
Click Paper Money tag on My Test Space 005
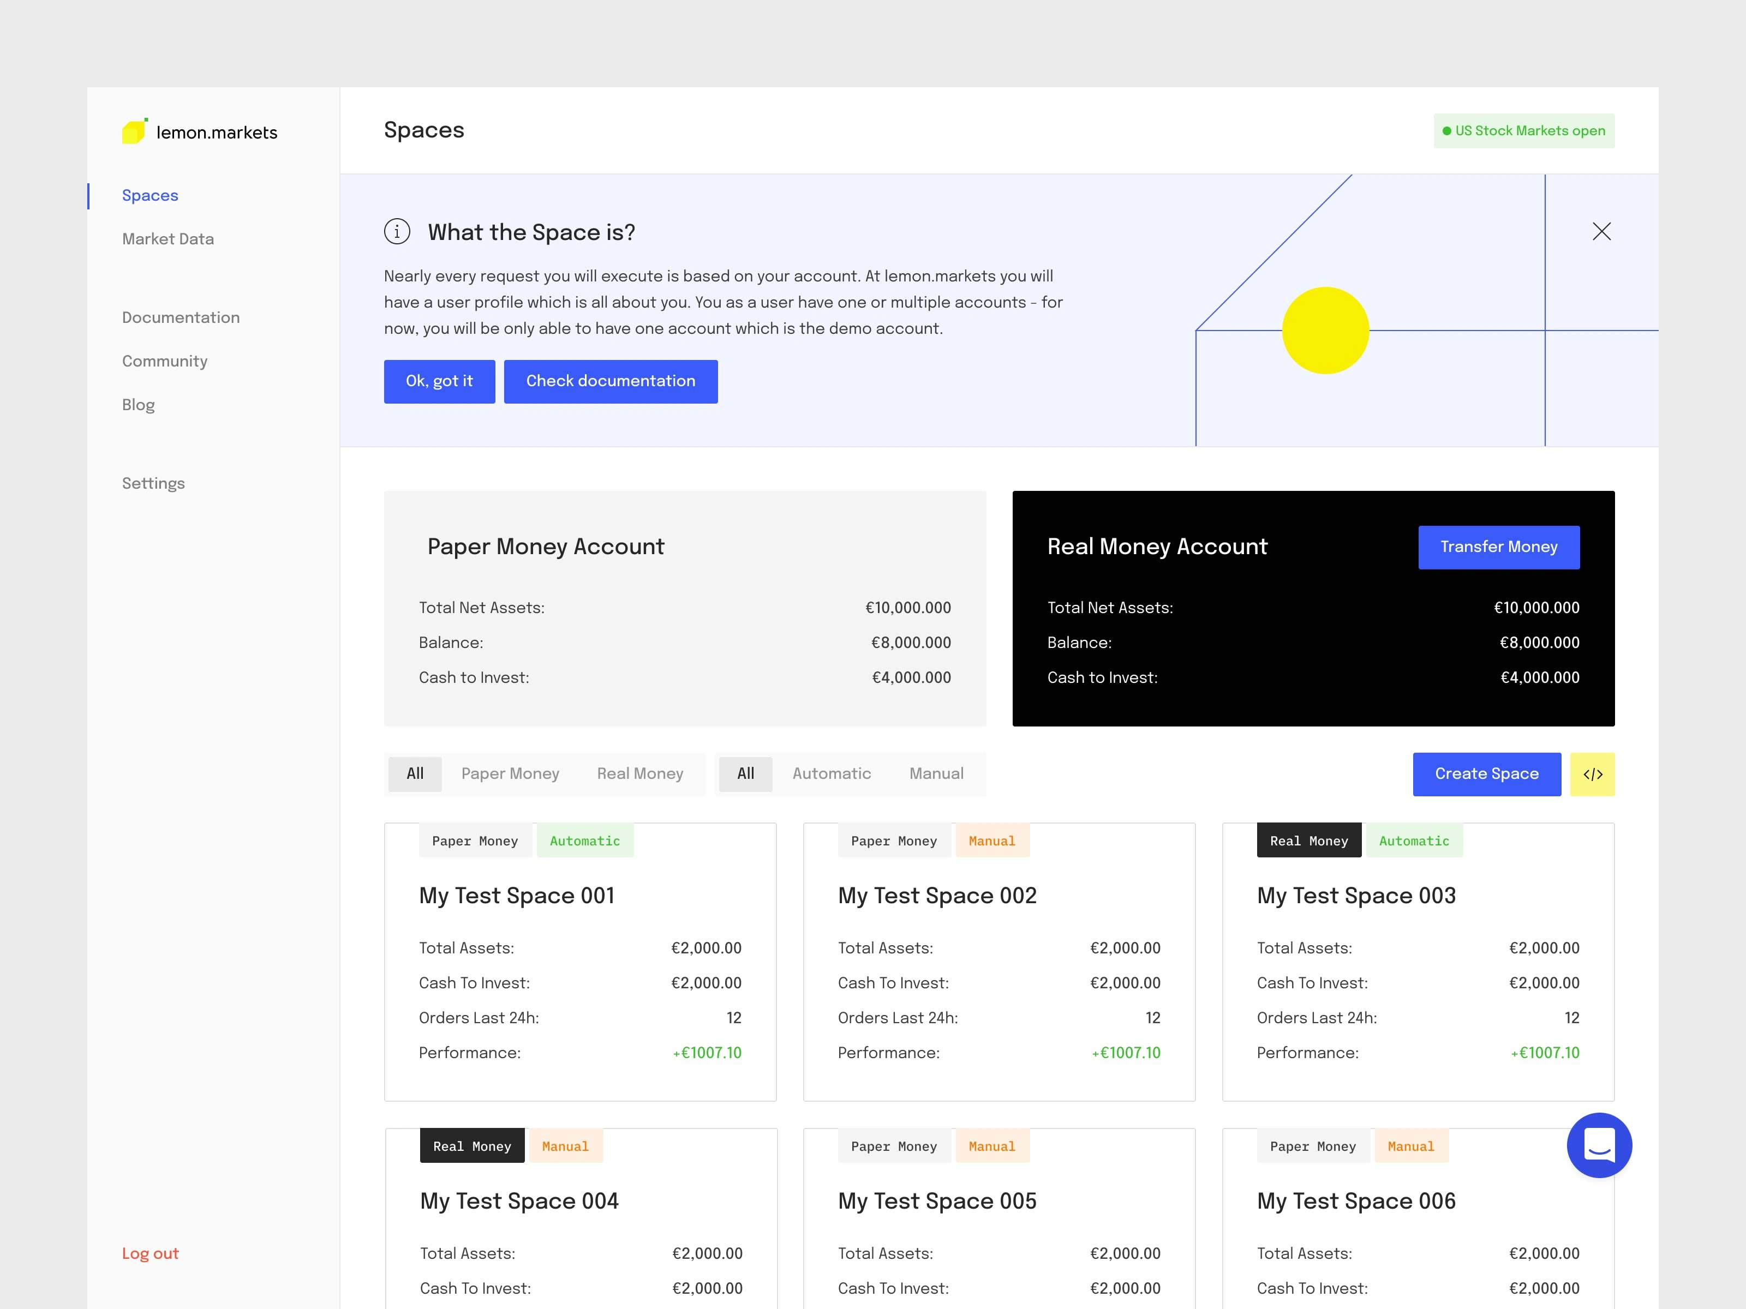tap(894, 1146)
